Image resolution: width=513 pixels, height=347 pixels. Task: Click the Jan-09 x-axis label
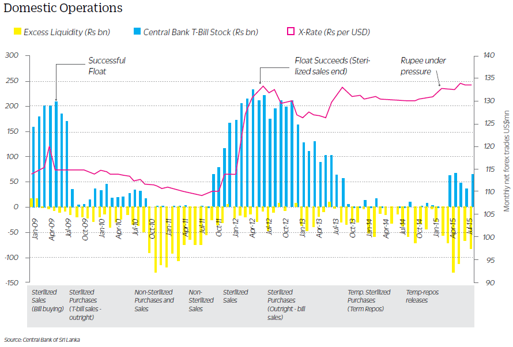pyautogui.click(x=35, y=229)
